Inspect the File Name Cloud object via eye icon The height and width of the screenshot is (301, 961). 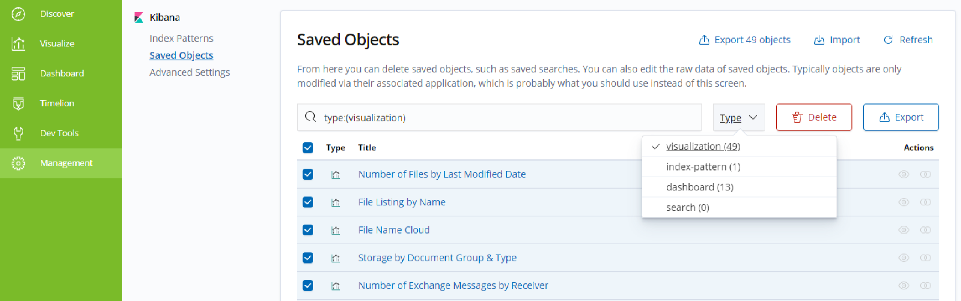pyautogui.click(x=903, y=230)
